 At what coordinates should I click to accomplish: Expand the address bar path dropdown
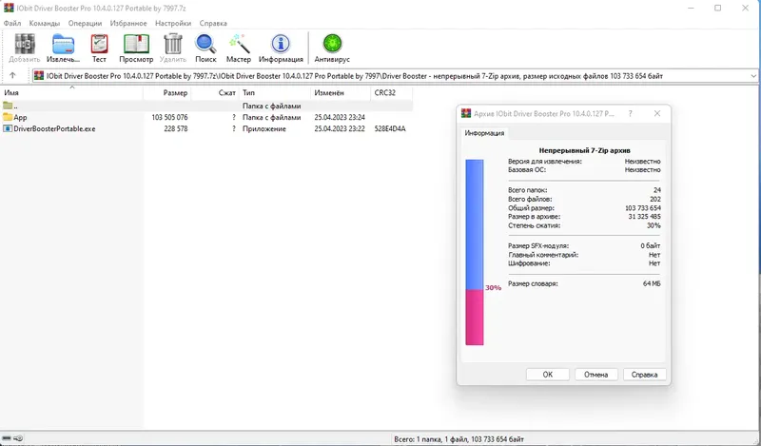pyautogui.click(x=753, y=76)
